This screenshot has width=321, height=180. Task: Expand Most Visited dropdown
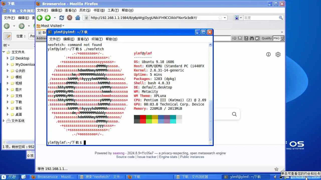[63, 26]
